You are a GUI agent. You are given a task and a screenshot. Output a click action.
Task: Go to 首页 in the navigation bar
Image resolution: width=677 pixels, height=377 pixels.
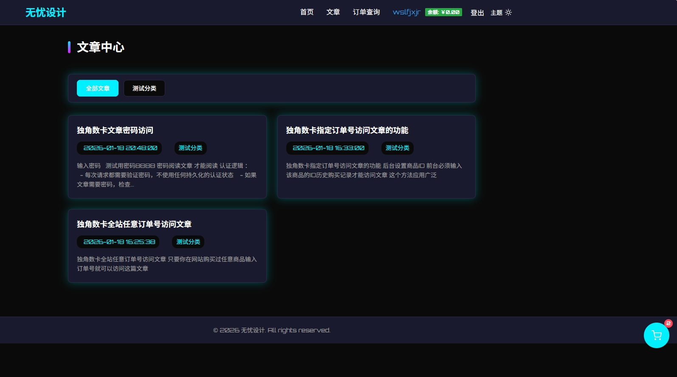pos(307,12)
